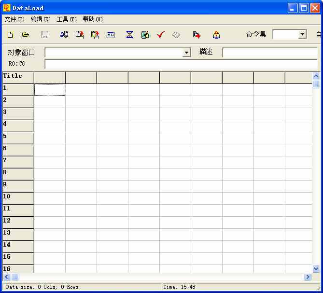
Task: Click the notepad edit toolbar icon
Action: coord(145,35)
